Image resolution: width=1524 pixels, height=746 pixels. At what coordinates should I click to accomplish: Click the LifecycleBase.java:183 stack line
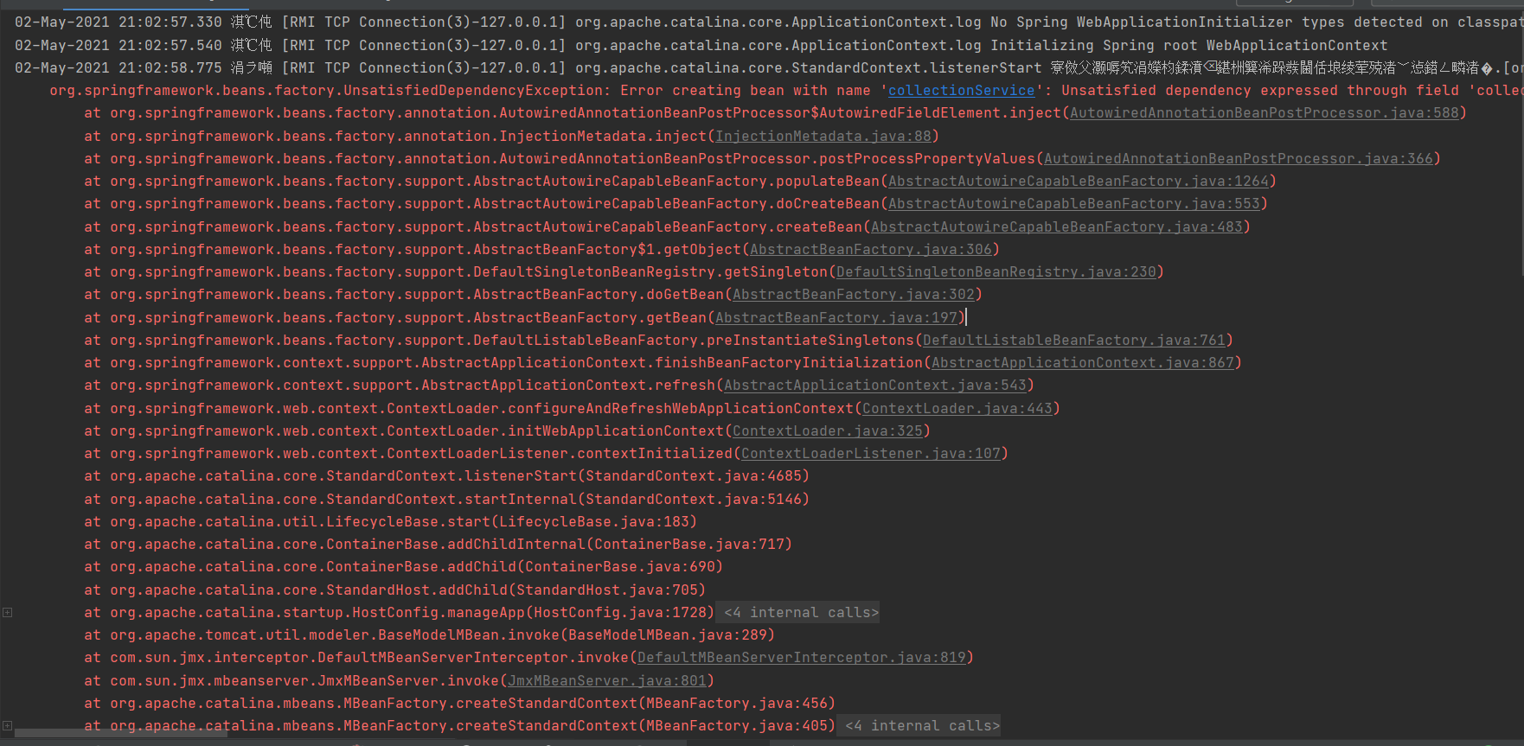click(390, 522)
